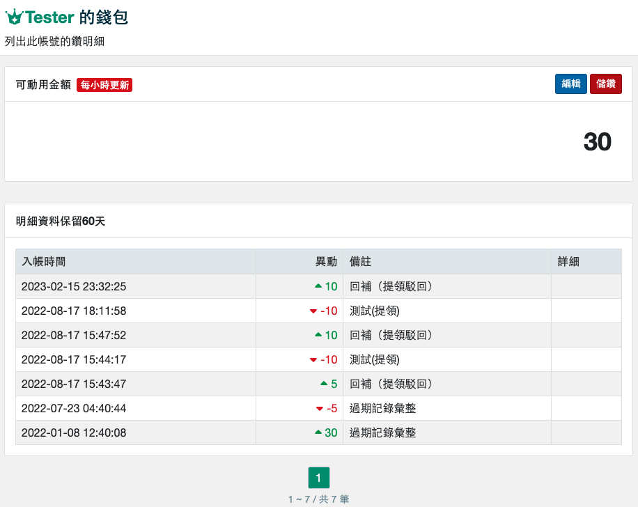Click the red down arrow in 18:11:58 row

313,311
